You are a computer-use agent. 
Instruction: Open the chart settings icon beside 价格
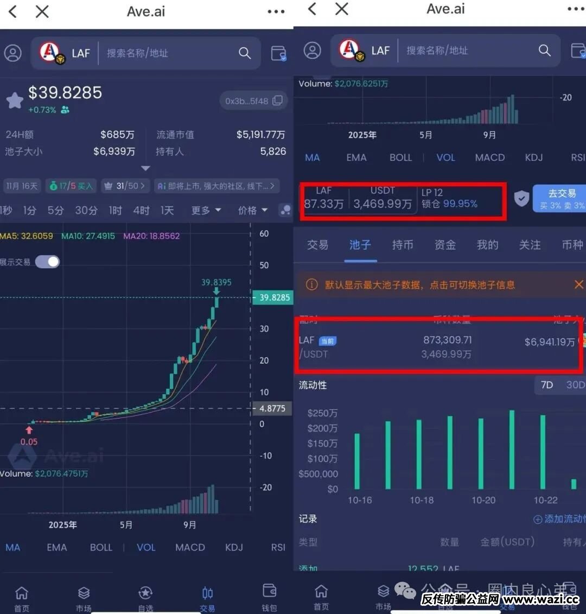[x=285, y=211]
